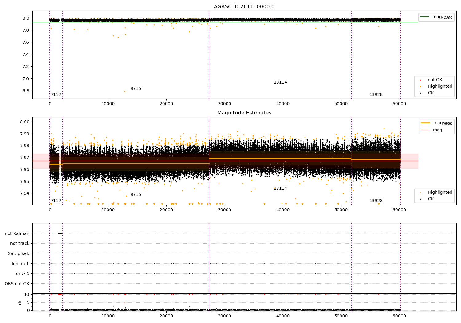Click the red "mag" legend line sample
The image size is (461, 323).
tap(426, 130)
